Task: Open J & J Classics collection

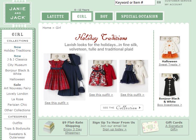Action: (x=17, y=59)
